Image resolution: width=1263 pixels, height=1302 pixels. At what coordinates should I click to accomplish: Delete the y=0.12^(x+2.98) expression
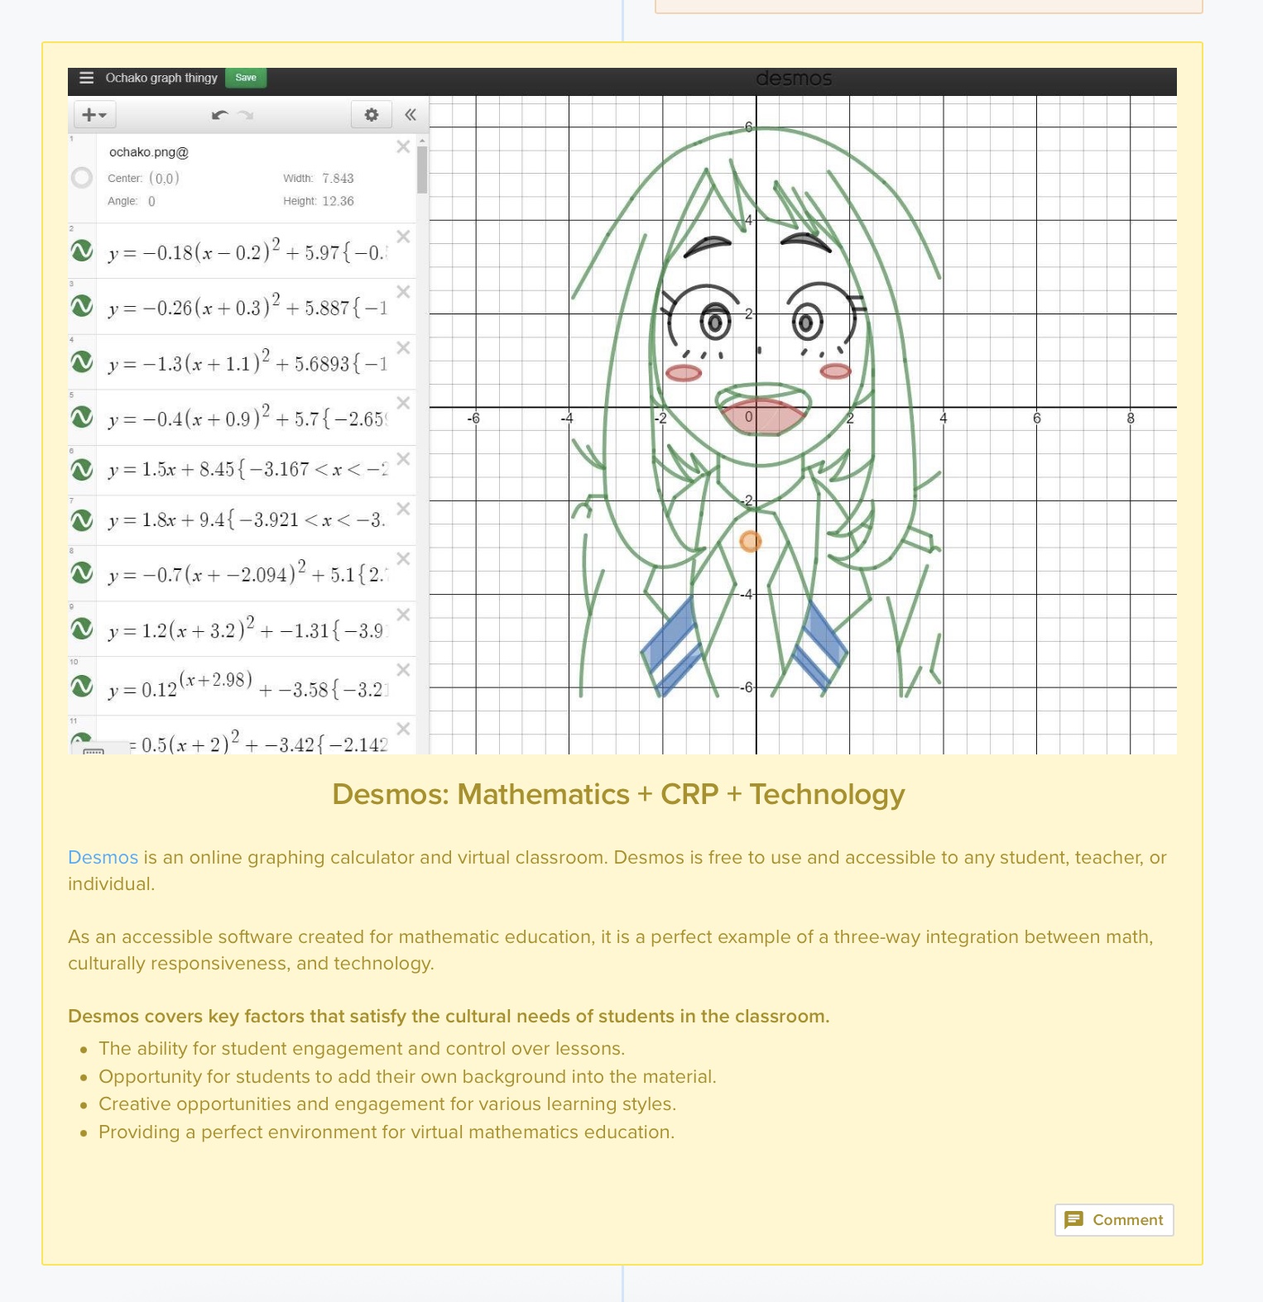click(x=403, y=669)
